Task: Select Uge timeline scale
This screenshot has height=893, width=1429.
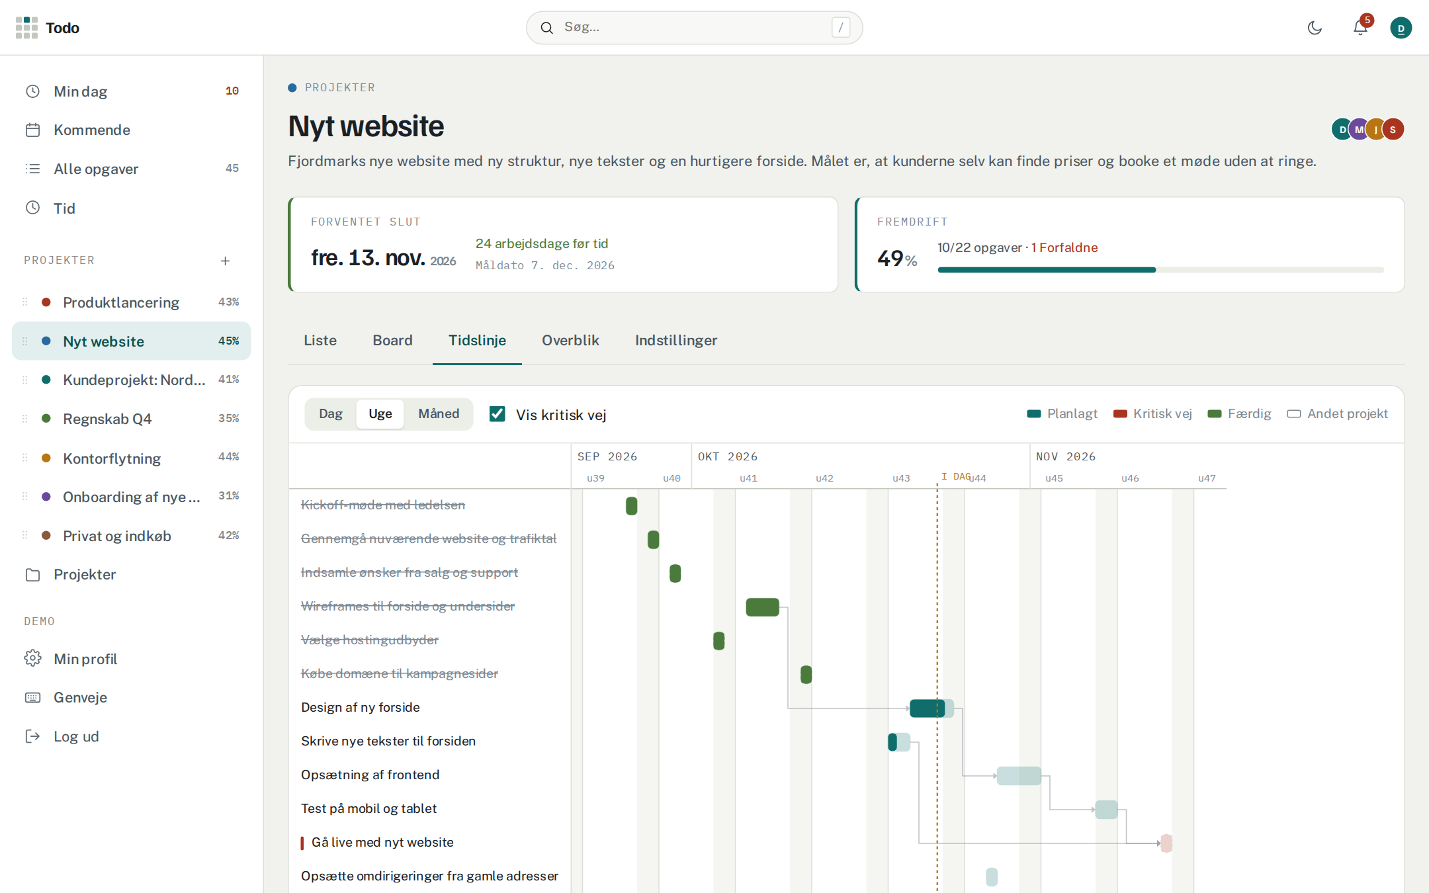Action: (380, 414)
